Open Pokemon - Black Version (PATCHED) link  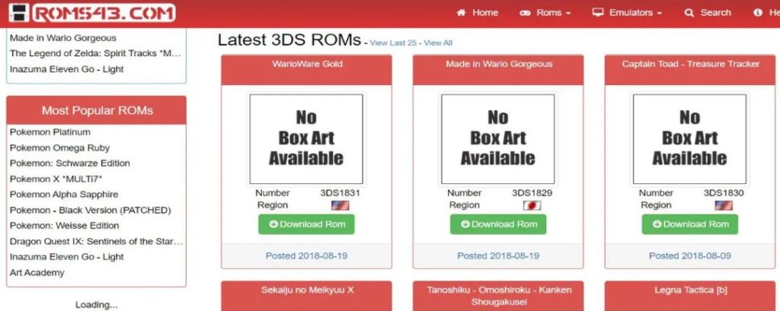click(90, 210)
